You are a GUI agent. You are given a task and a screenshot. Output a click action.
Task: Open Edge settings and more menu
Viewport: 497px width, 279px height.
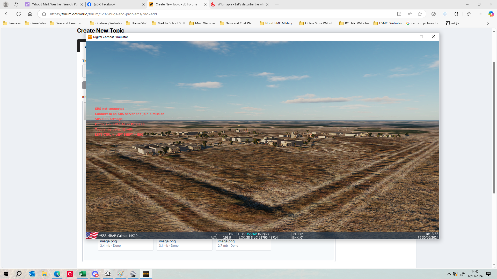[480, 14]
